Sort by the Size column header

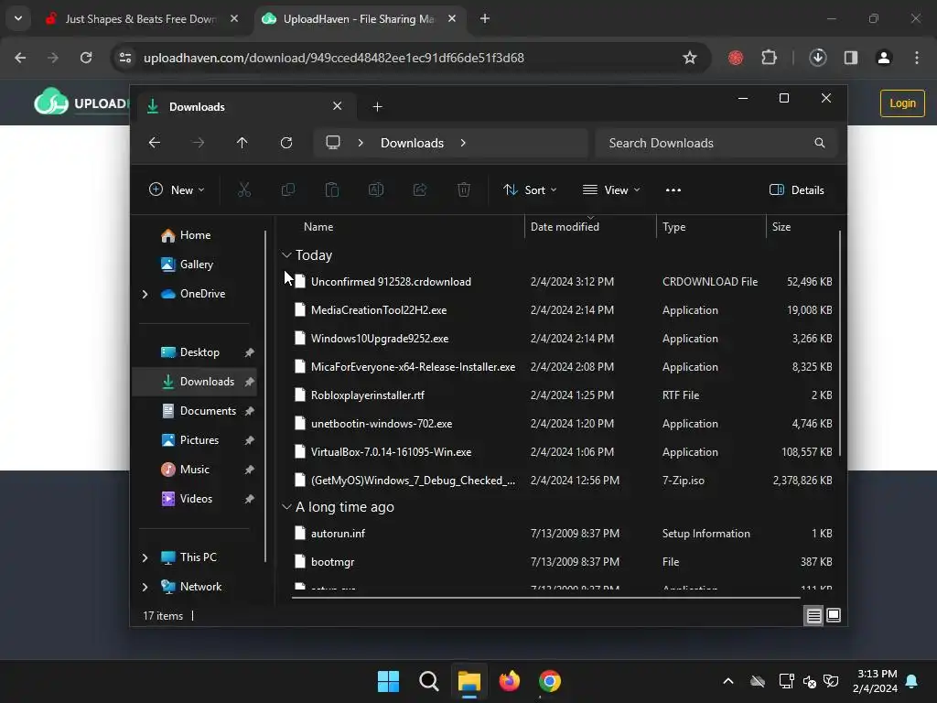tap(781, 227)
